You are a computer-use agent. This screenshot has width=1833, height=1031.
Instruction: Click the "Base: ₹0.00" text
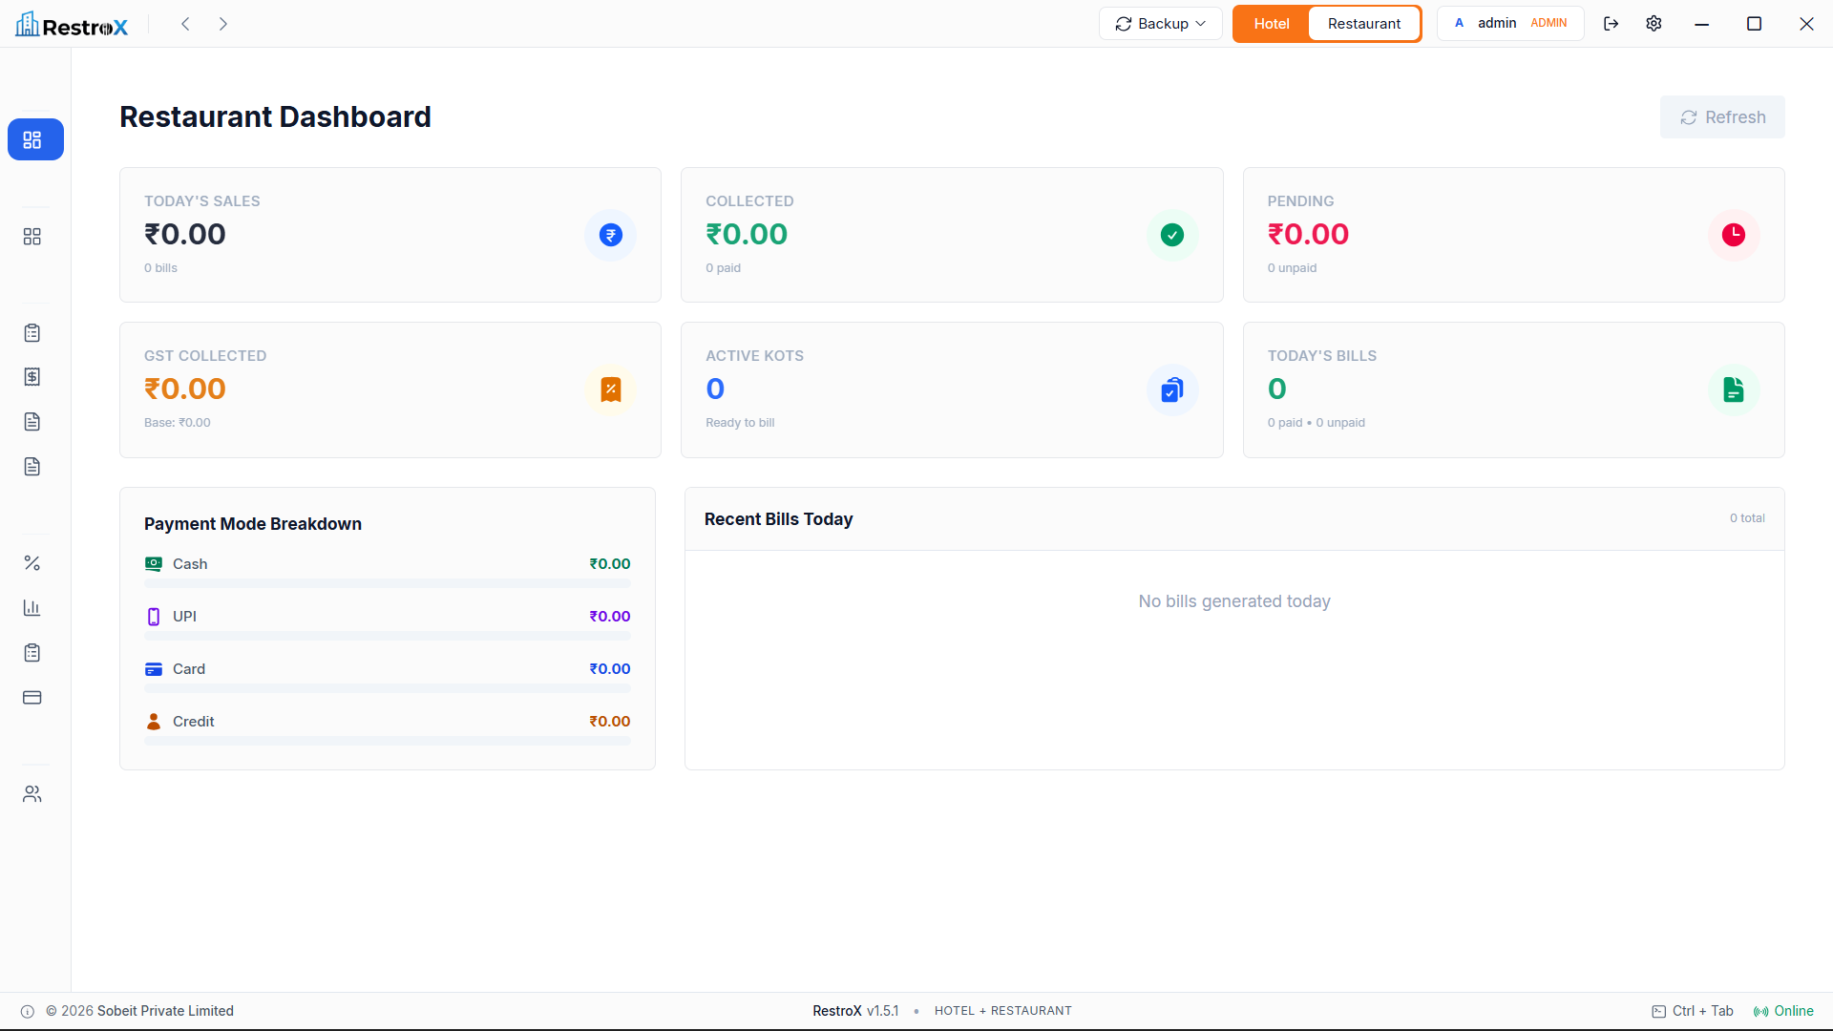coord(178,423)
